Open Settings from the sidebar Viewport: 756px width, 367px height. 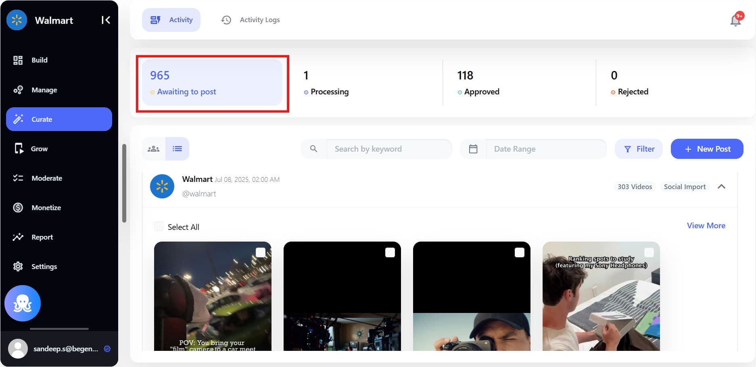[59, 267]
